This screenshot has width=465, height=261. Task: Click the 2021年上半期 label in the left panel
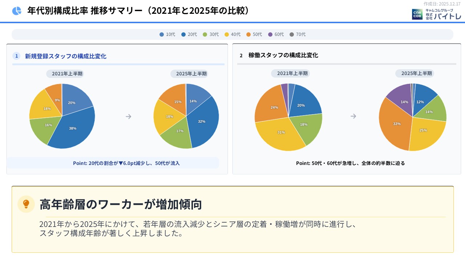point(67,74)
